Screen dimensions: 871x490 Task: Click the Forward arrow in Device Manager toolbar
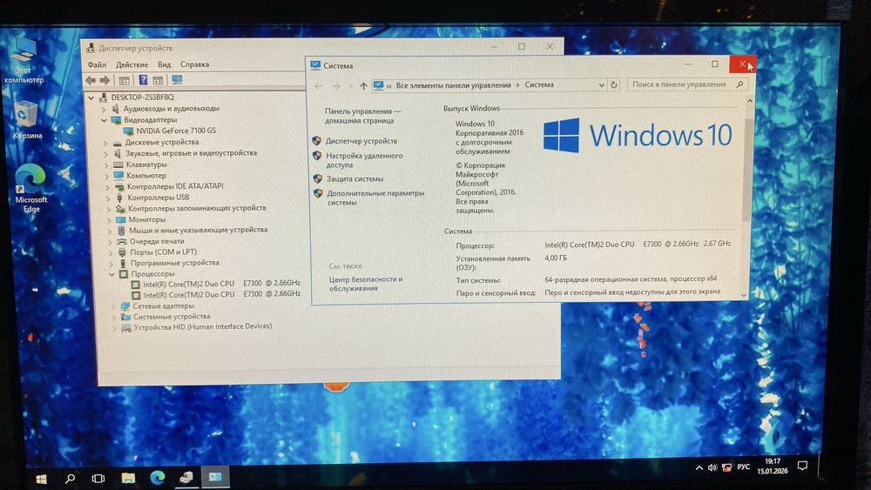[105, 80]
